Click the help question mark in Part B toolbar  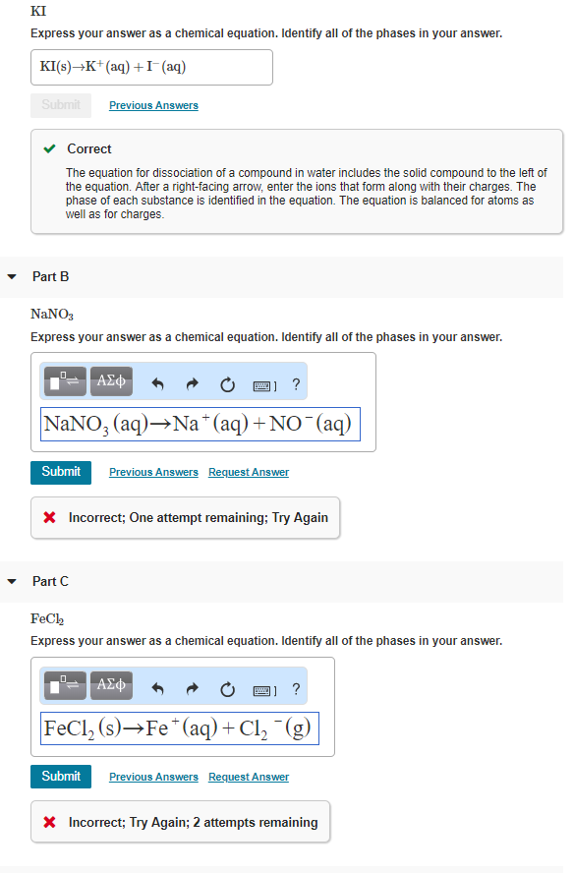[x=296, y=384]
